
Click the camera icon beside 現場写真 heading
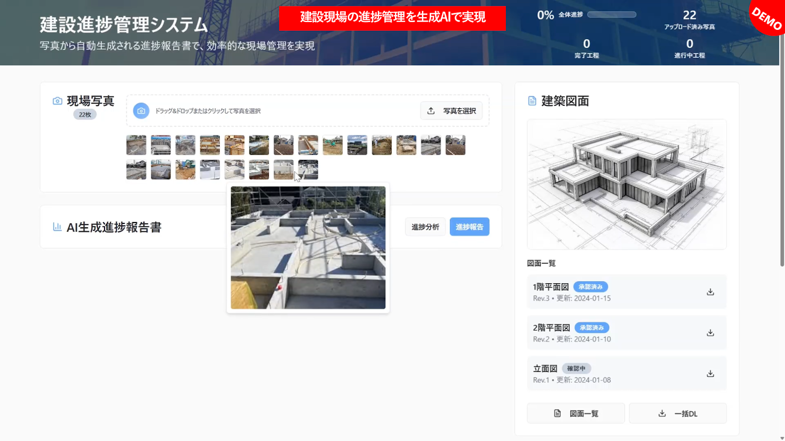pyautogui.click(x=57, y=101)
